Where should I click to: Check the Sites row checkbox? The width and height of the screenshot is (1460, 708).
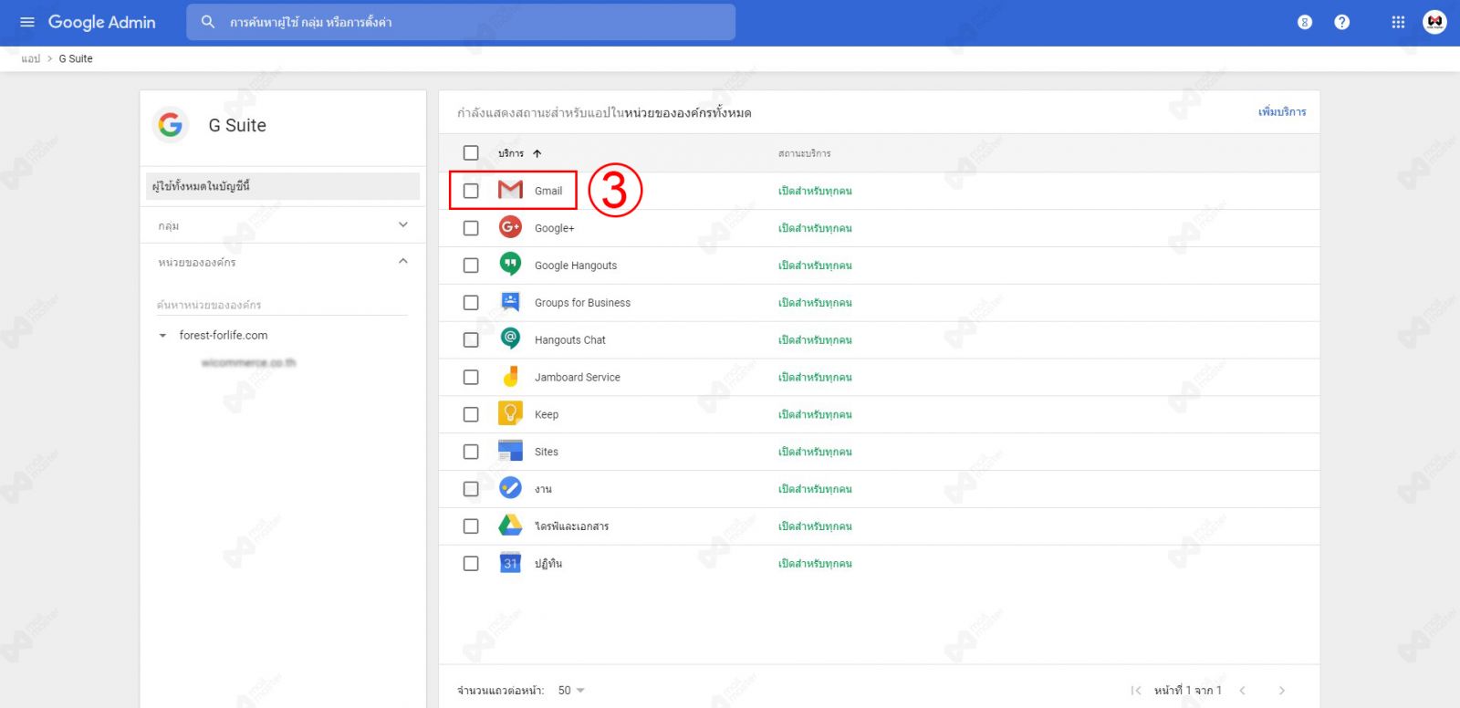tap(471, 452)
